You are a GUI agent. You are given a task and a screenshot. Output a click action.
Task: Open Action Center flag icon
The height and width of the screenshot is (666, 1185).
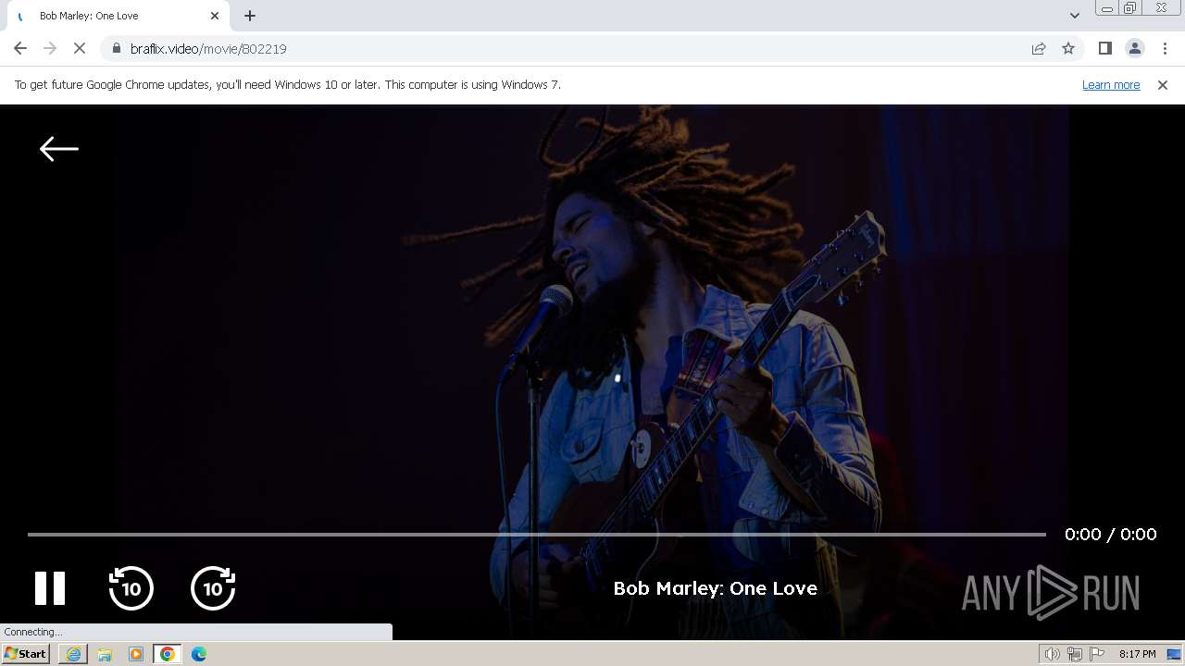1097,654
